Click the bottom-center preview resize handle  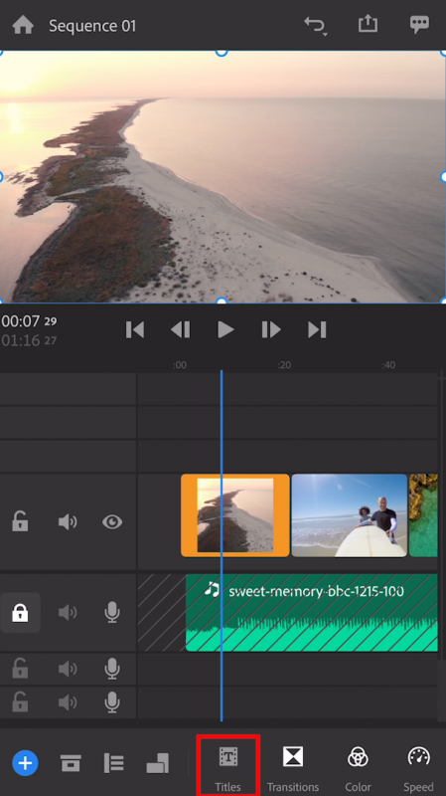(222, 301)
